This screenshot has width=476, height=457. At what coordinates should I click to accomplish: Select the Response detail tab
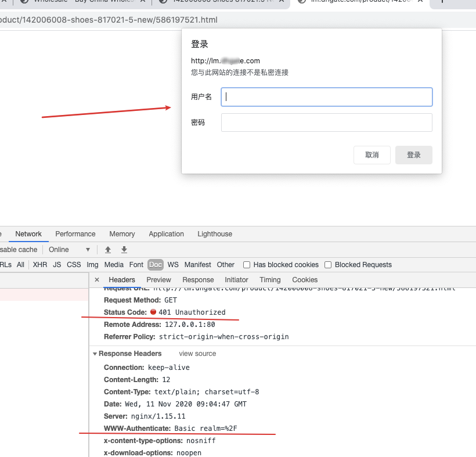pyautogui.click(x=198, y=280)
